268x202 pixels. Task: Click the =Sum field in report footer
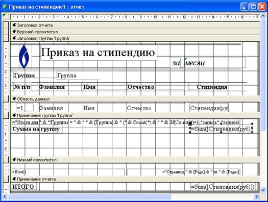tap(223, 187)
